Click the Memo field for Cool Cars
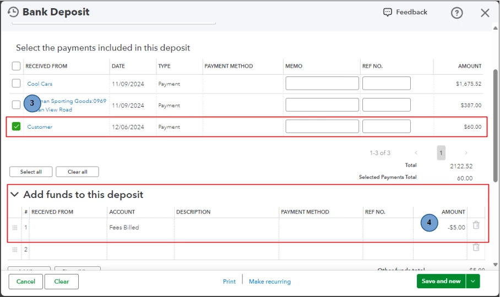 322,84
